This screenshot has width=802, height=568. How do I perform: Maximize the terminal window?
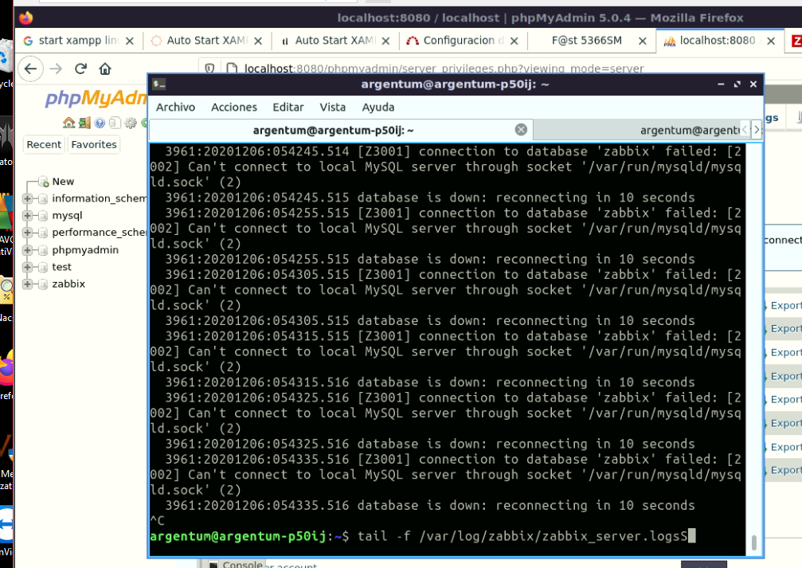point(737,84)
